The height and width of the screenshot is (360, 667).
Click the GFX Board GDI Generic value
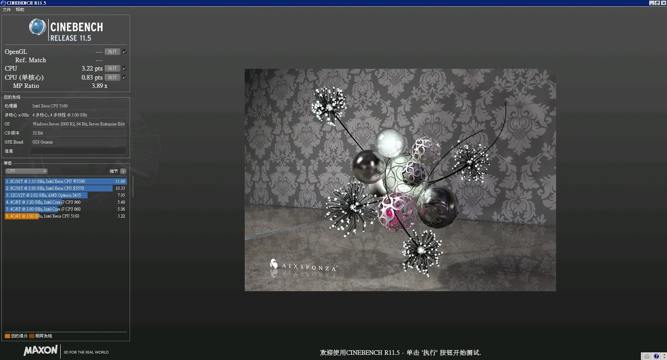pyautogui.click(x=78, y=142)
